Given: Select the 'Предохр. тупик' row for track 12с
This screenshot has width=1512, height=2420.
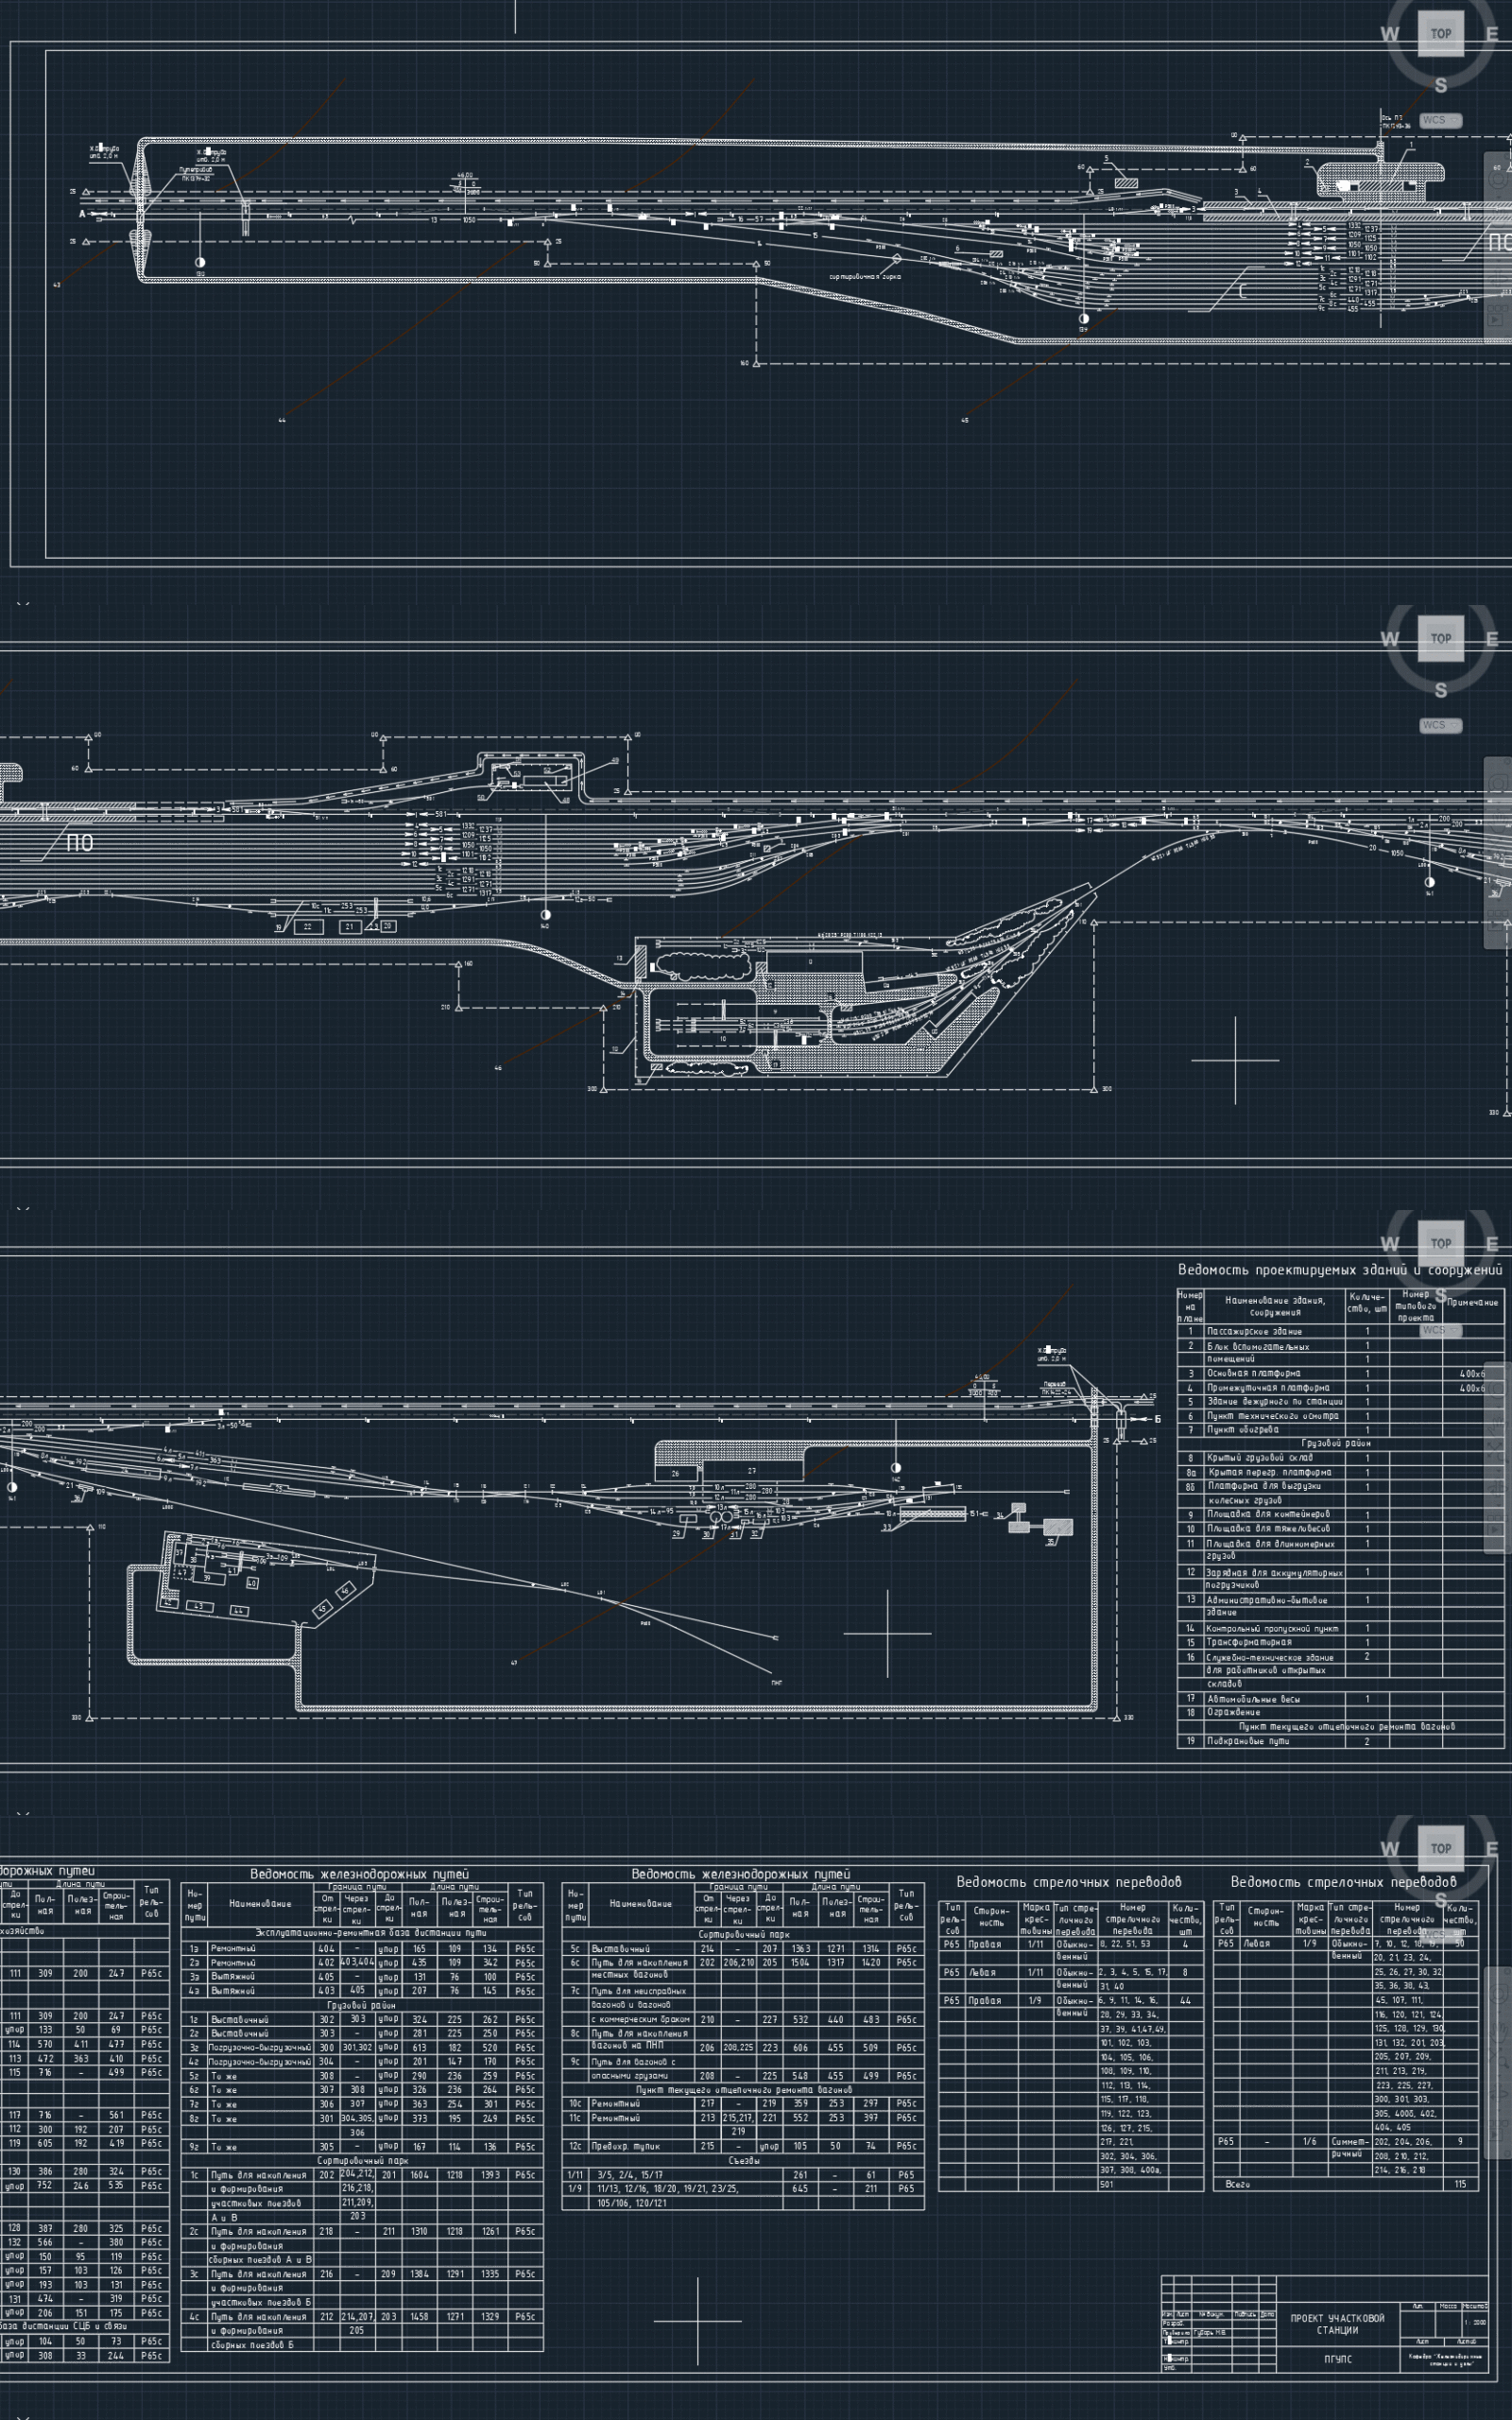Looking at the screenshot, I should [742, 2146].
